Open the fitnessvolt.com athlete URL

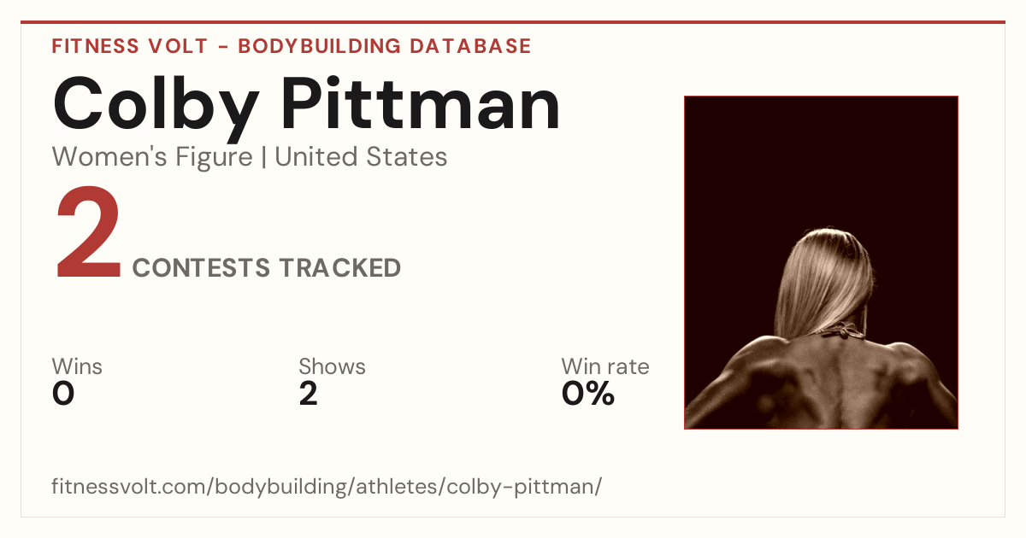point(327,487)
